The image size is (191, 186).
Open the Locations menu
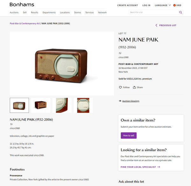(65, 12)
